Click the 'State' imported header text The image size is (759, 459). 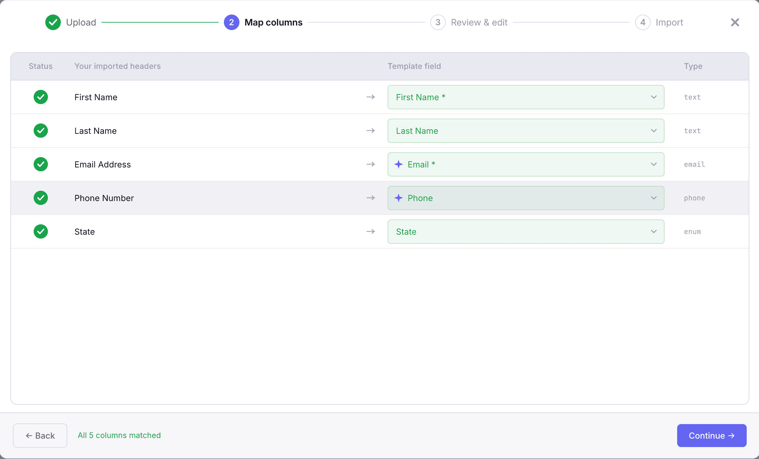coord(84,231)
